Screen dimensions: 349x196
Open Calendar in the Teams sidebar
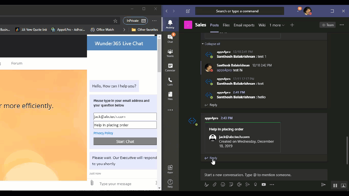(x=170, y=67)
